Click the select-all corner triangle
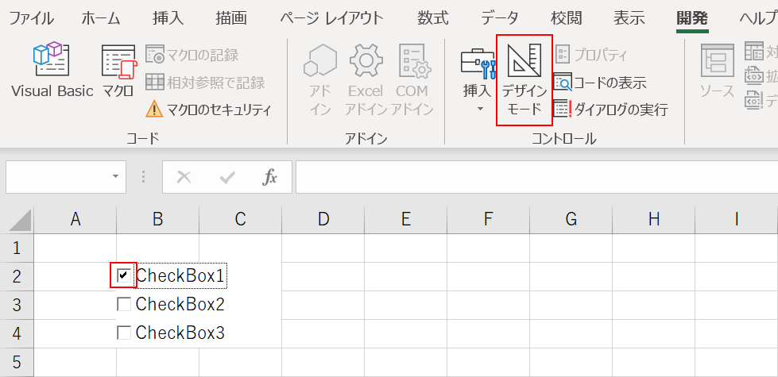Image resolution: width=778 pixels, height=377 pixels. click(21, 220)
